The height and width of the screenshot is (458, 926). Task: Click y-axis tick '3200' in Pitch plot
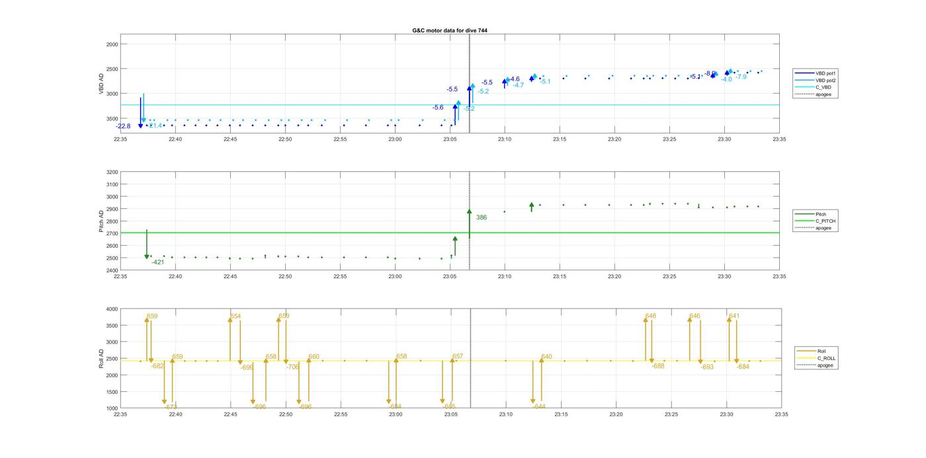112,172
